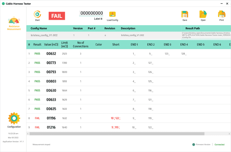Close the Cable Harness Tester window
231x152 pixels.
227,4
